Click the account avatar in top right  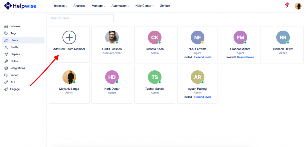[x=298, y=6]
